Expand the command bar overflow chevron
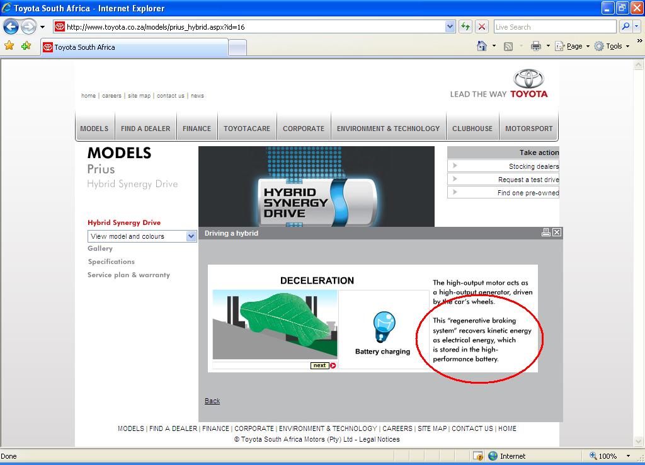 (x=639, y=41)
